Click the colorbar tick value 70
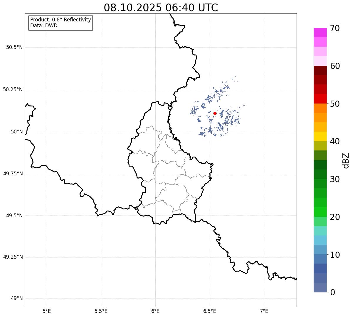This screenshot has height=317, width=353. point(335,28)
